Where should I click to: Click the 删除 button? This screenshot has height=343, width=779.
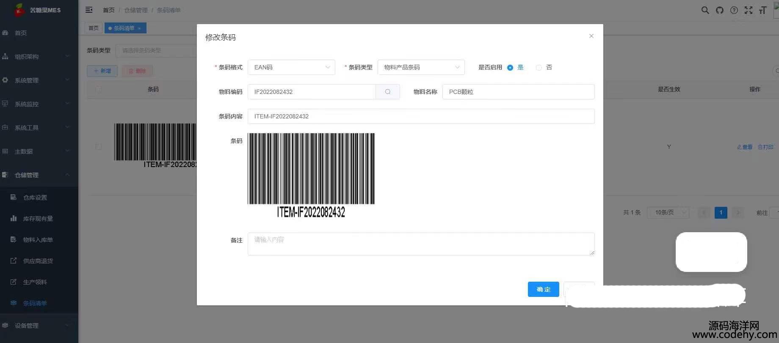coord(137,71)
